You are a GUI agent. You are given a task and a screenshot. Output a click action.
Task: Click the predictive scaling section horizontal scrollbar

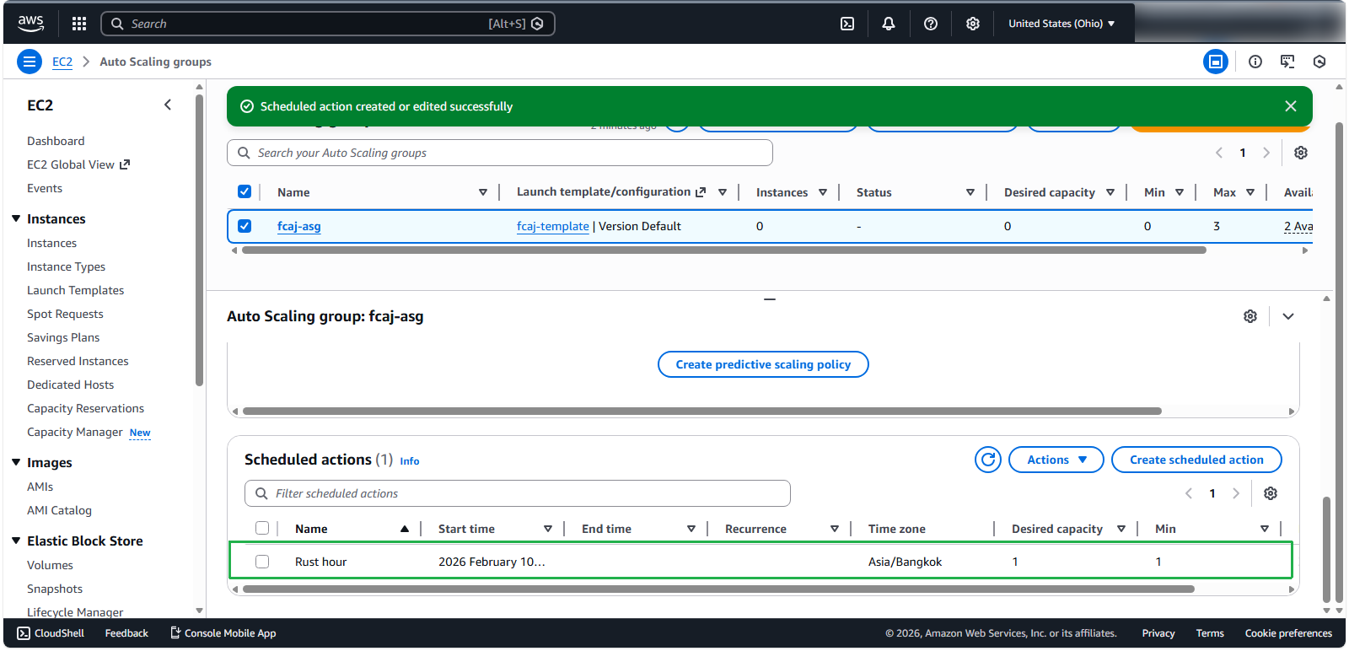click(x=702, y=412)
